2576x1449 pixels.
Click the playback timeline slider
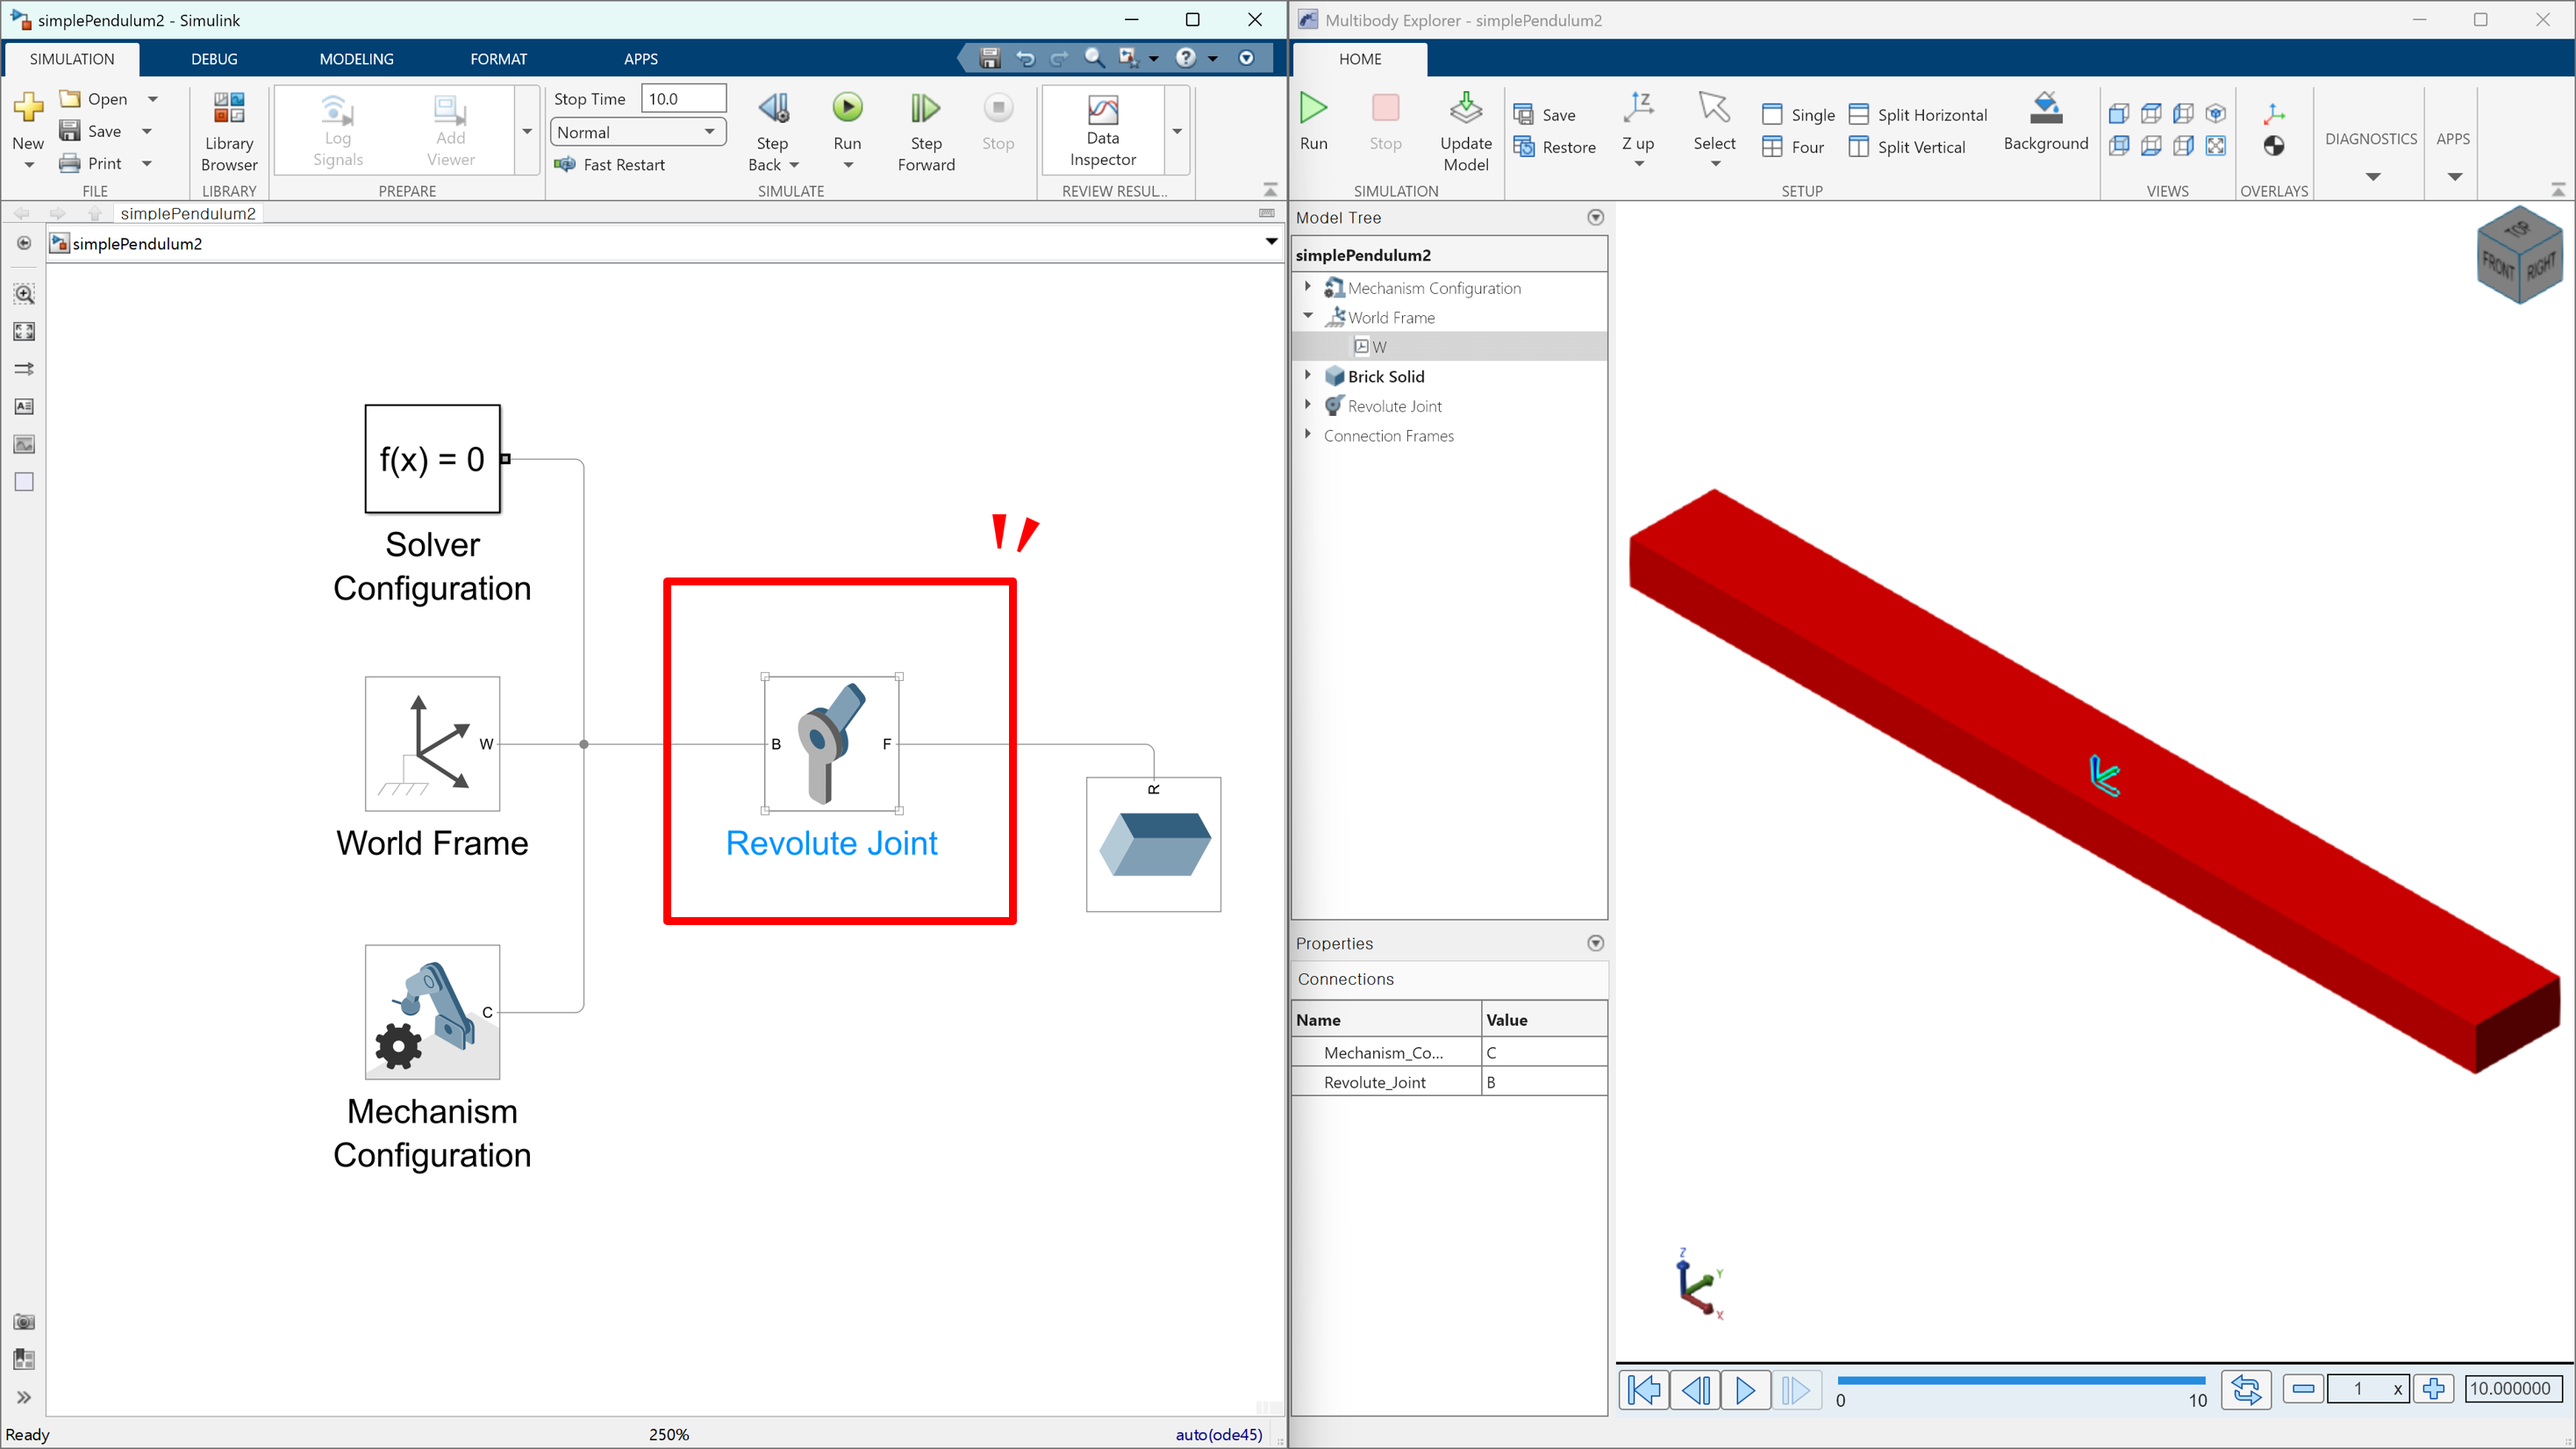[x=2020, y=1381]
